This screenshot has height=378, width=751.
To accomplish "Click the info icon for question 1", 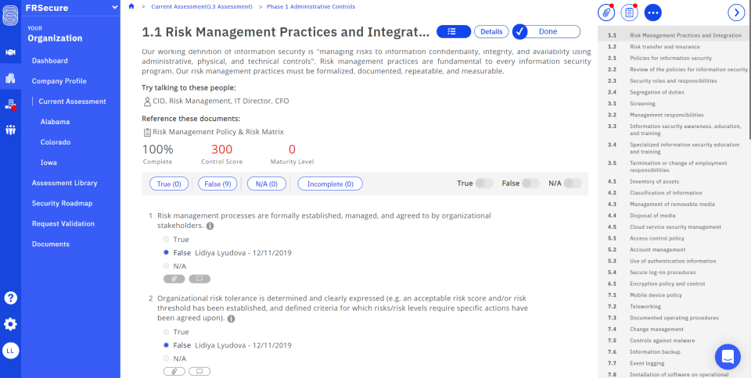I will click(210, 226).
